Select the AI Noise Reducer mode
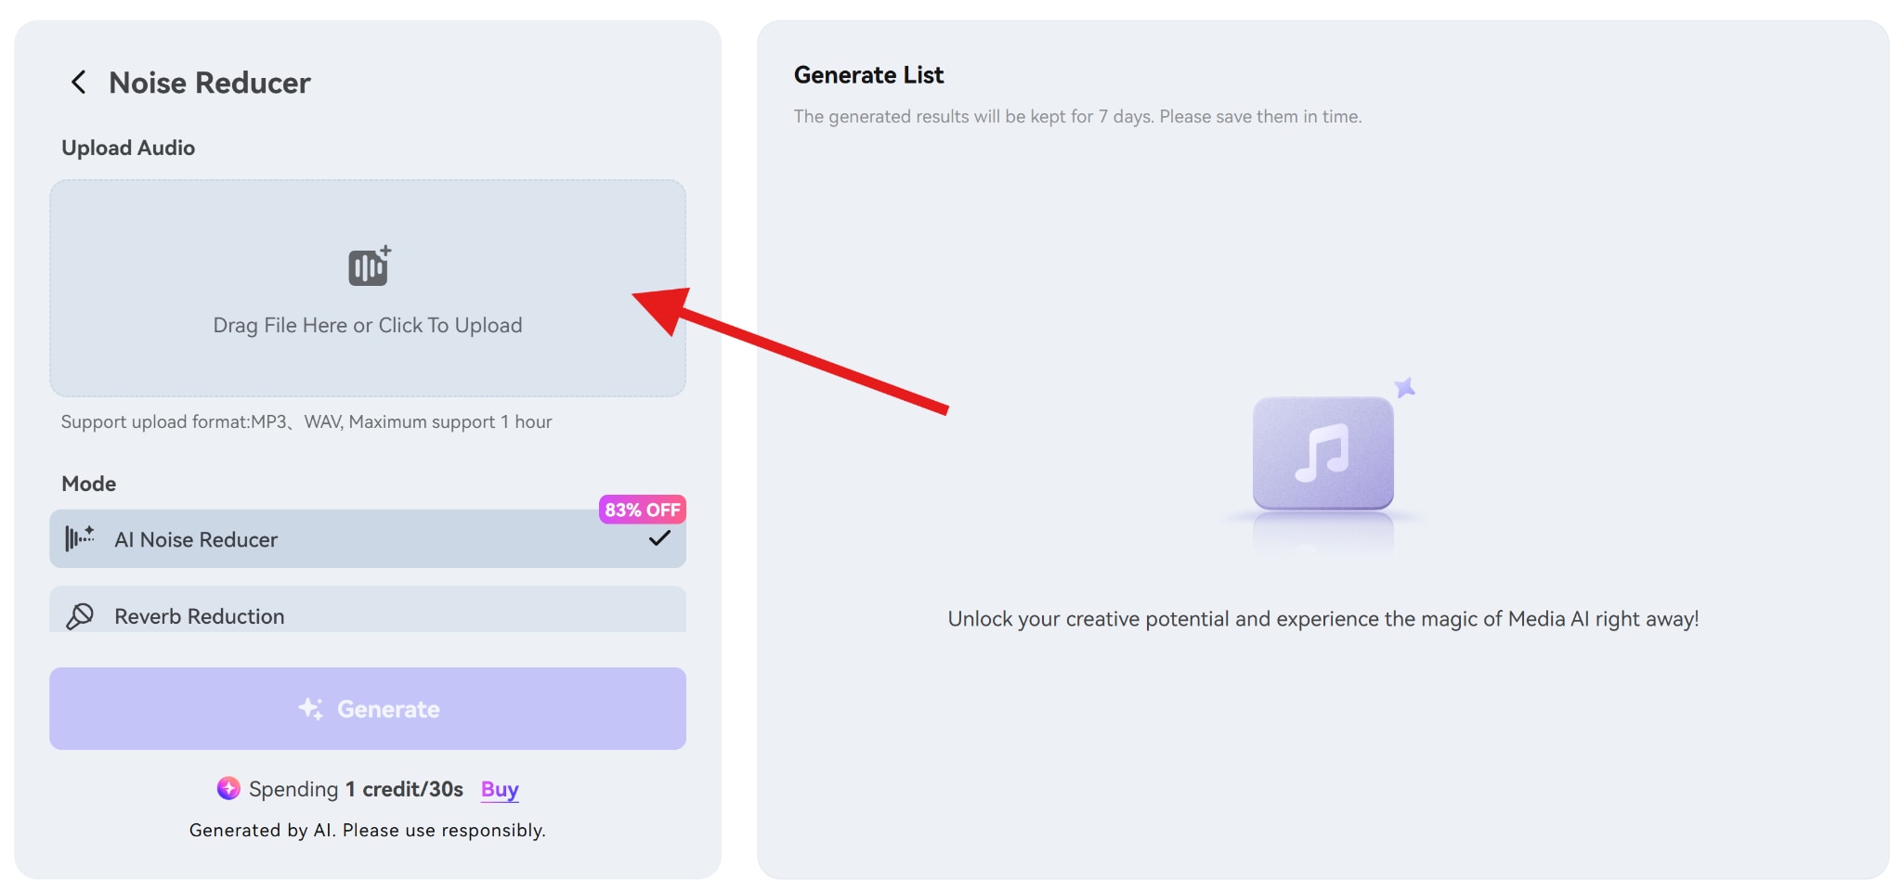Screen dimensions: 1902x892 368,538
